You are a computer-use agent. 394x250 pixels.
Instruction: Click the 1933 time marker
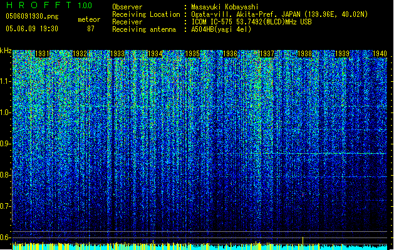point(117,54)
